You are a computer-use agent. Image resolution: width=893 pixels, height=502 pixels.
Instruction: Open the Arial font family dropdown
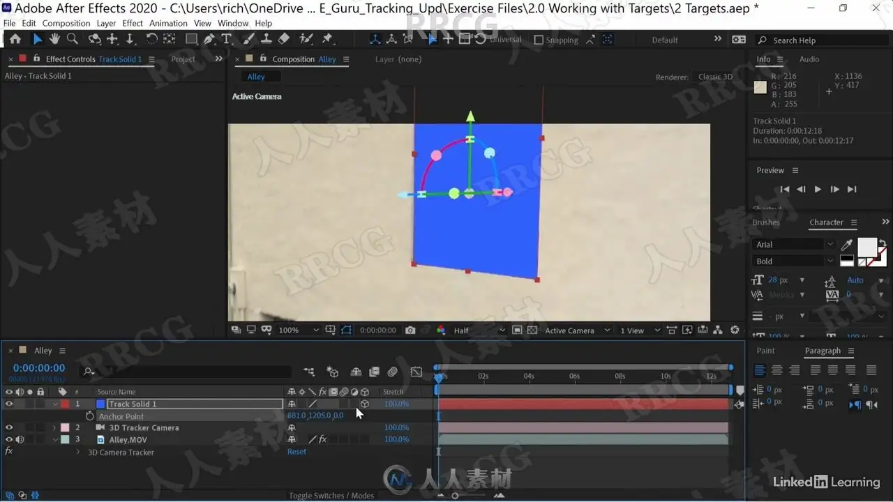(795, 244)
